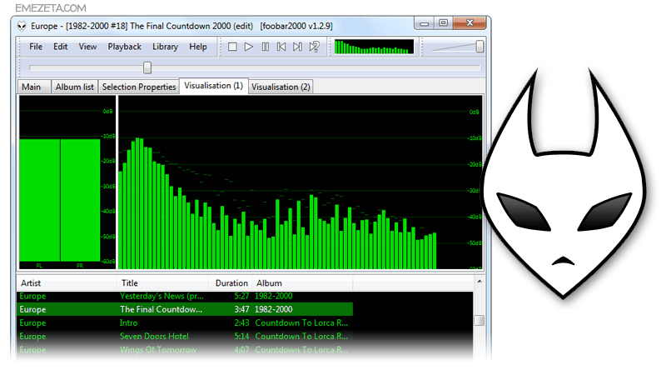
Task: Open the Library menu
Action: 165,47
